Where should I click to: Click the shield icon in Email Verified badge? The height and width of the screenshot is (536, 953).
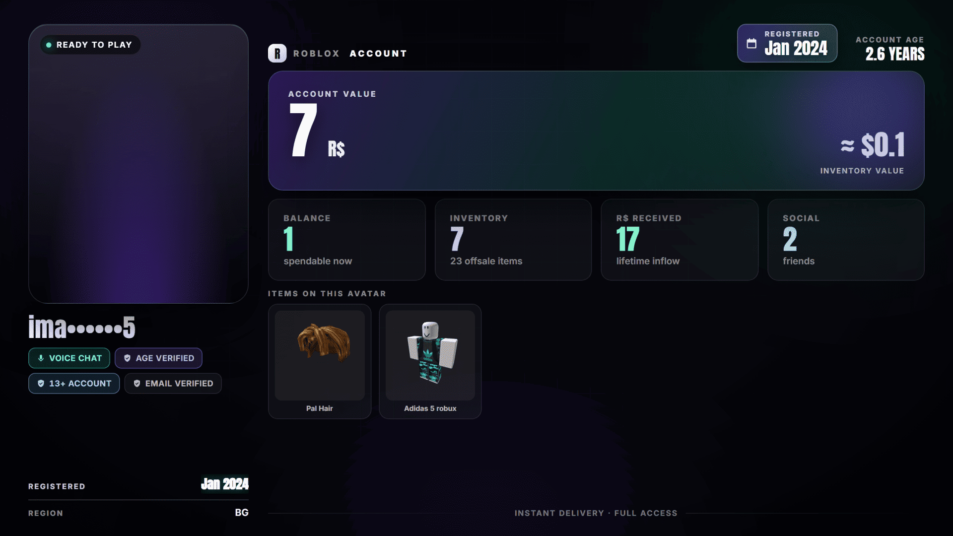click(x=137, y=383)
